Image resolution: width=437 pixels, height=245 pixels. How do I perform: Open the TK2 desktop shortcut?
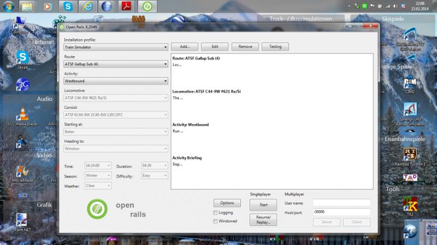tap(410, 206)
